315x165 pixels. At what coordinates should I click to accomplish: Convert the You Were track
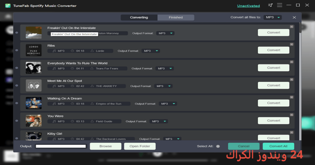273,121
